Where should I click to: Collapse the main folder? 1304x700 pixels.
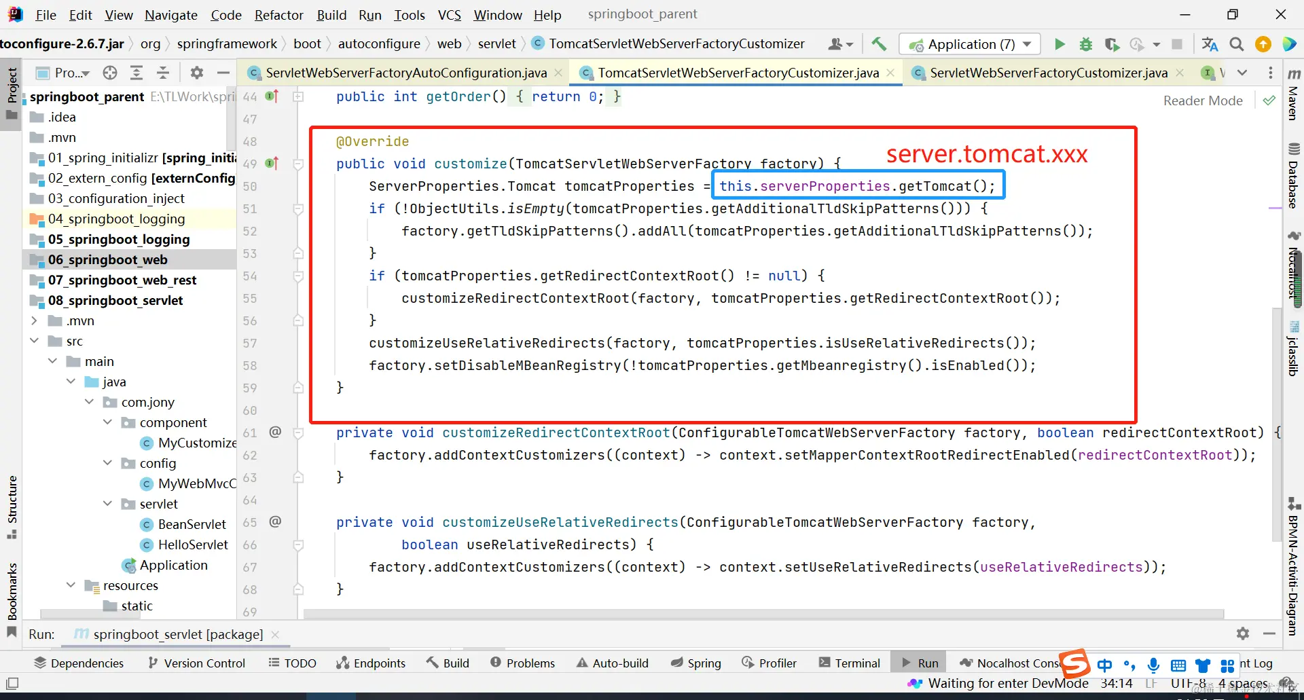coord(53,361)
